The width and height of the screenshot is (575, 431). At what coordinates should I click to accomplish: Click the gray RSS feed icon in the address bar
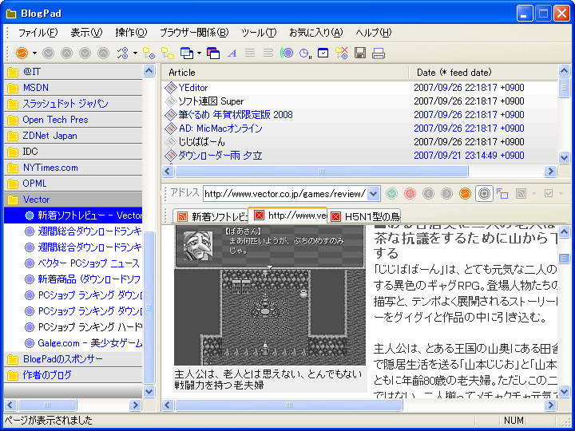point(521,193)
